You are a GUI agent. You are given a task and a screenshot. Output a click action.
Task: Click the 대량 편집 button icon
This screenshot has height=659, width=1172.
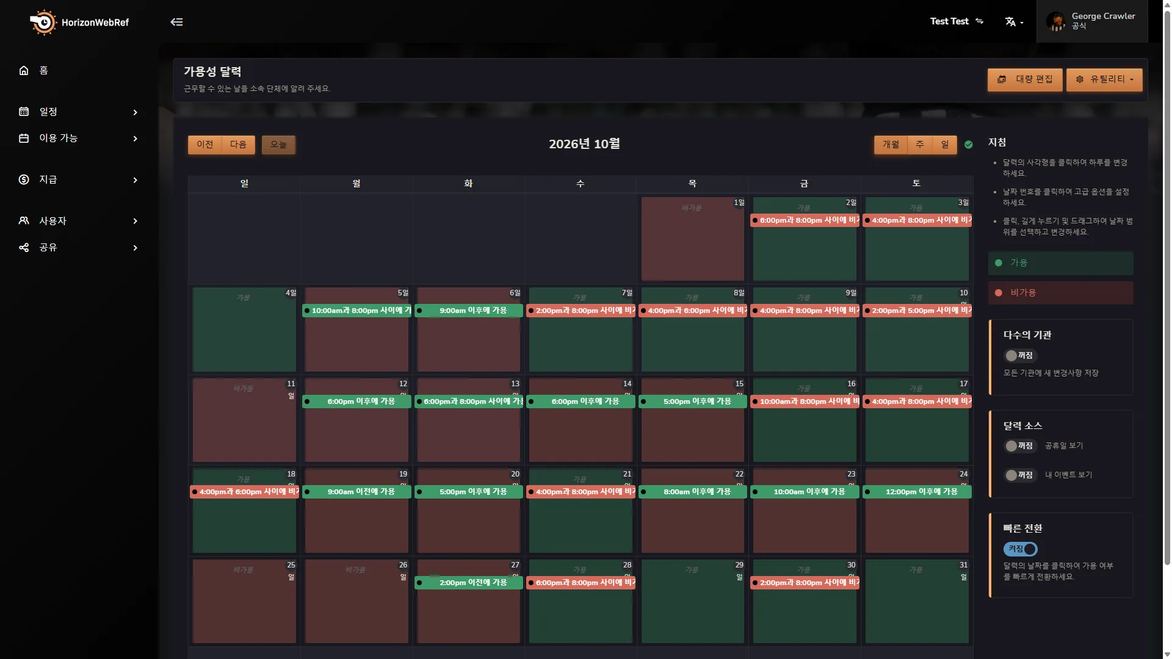coord(1002,79)
